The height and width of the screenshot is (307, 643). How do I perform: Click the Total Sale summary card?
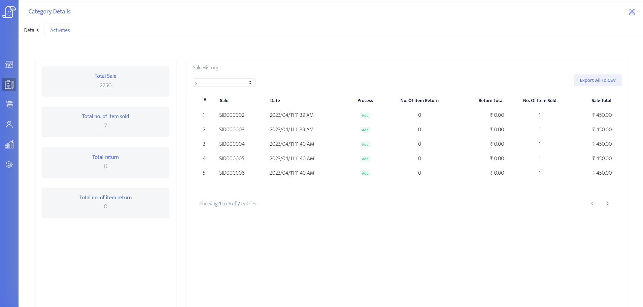[x=105, y=81]
